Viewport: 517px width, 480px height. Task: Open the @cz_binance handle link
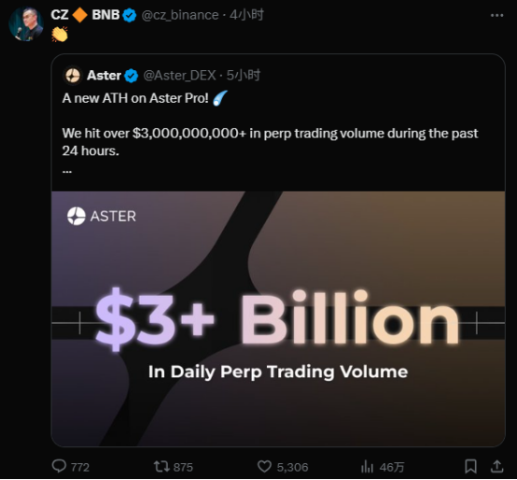coord(180,15)
